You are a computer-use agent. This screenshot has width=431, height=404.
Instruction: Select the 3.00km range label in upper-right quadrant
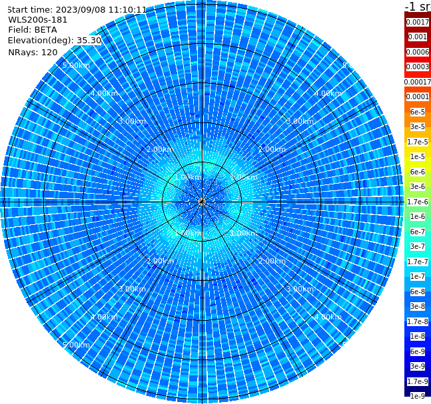coord(300,121)
